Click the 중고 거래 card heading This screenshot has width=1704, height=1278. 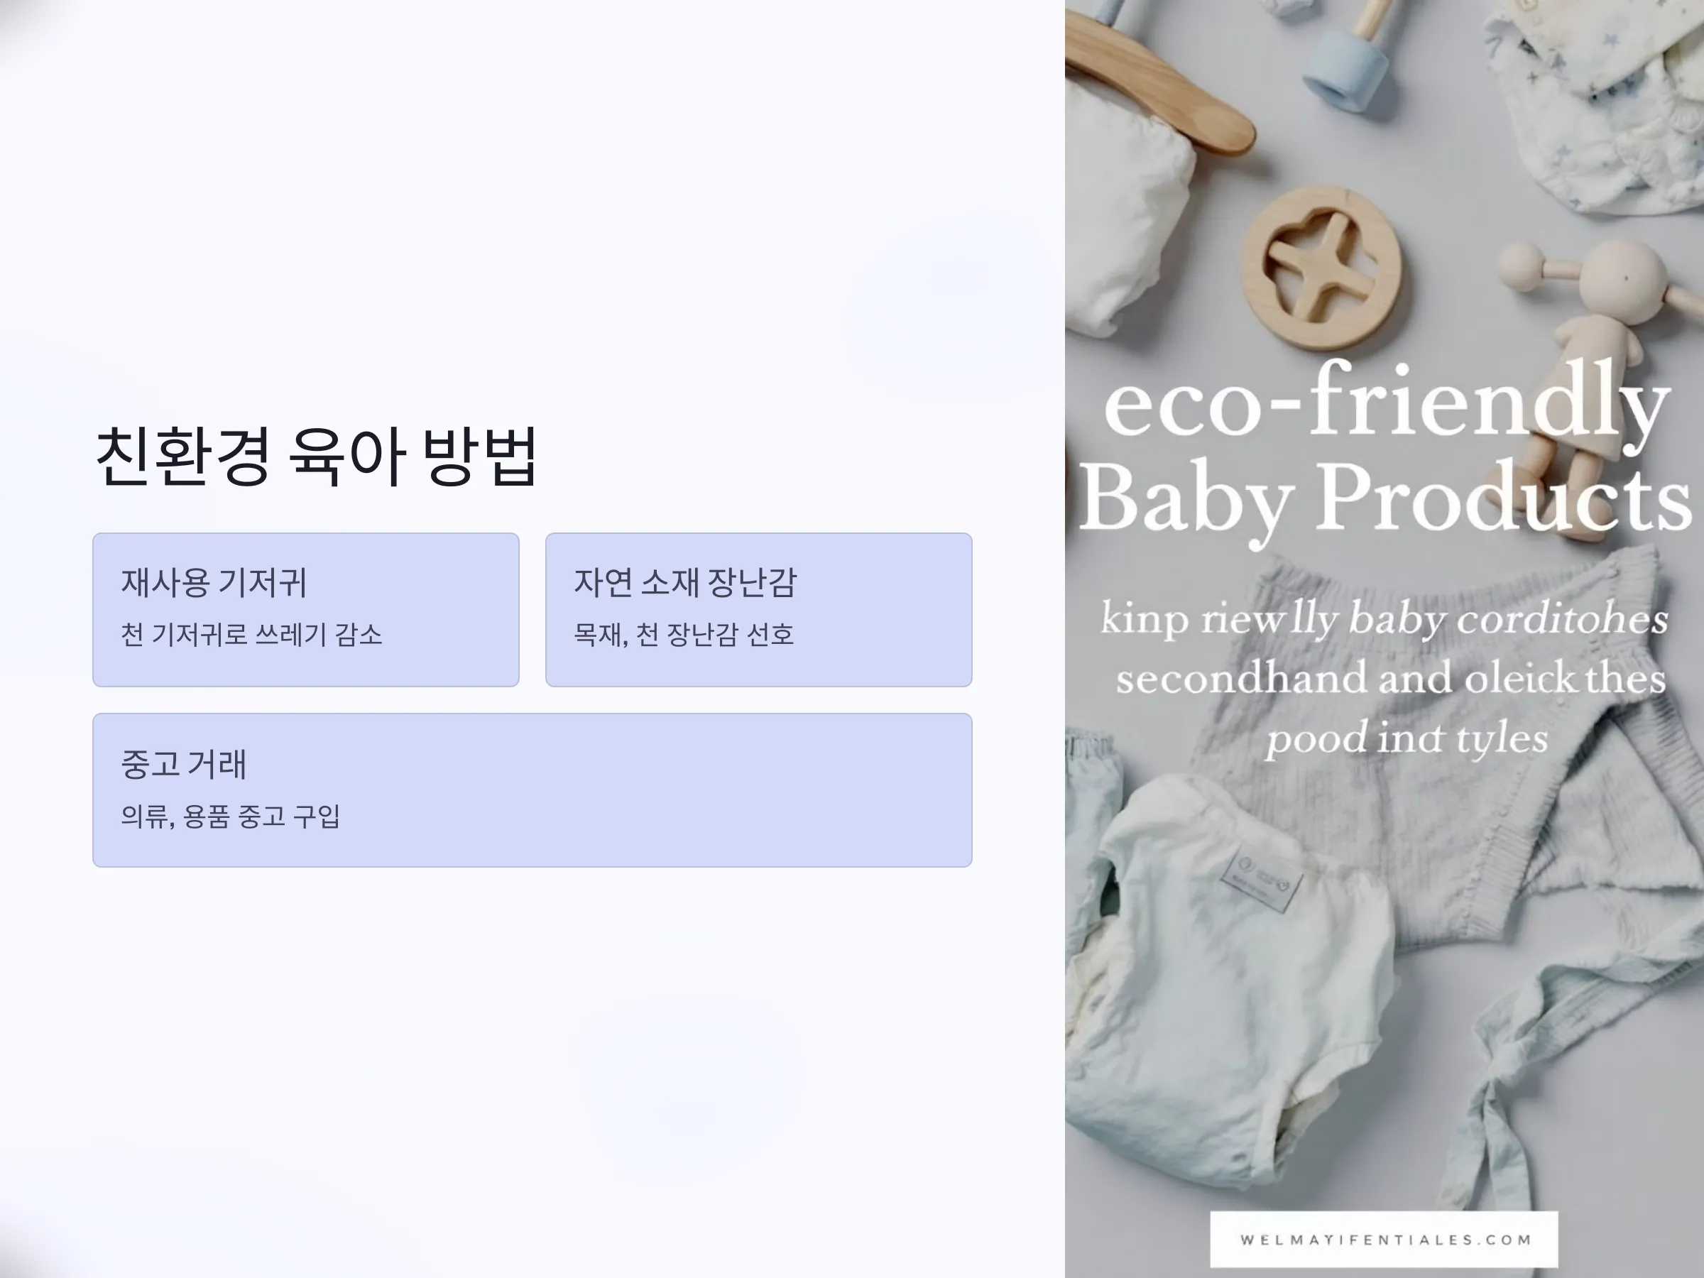point(183,764)
